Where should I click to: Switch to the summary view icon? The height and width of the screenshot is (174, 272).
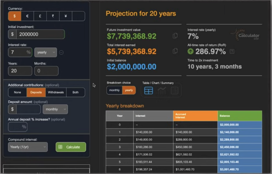pos(175,90)
